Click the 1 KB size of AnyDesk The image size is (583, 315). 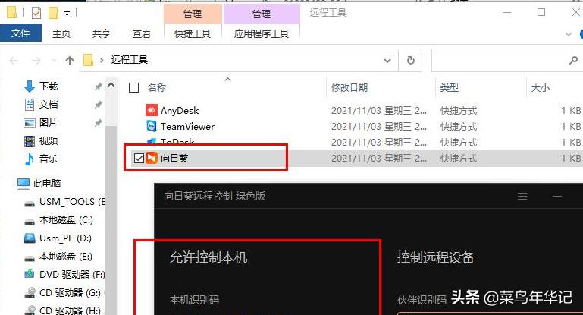coord(571,111)
